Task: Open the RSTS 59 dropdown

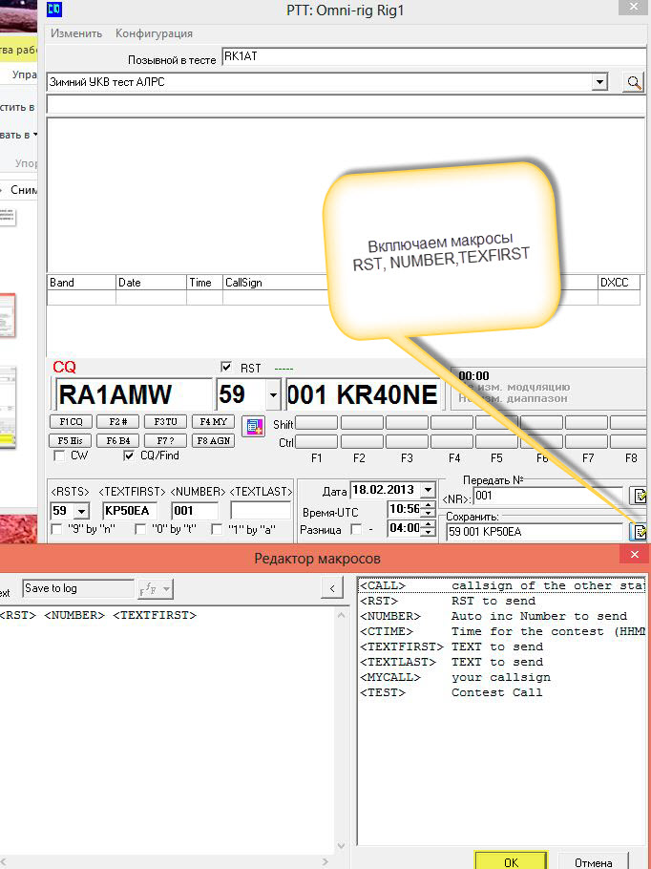Action: [81, 511]
